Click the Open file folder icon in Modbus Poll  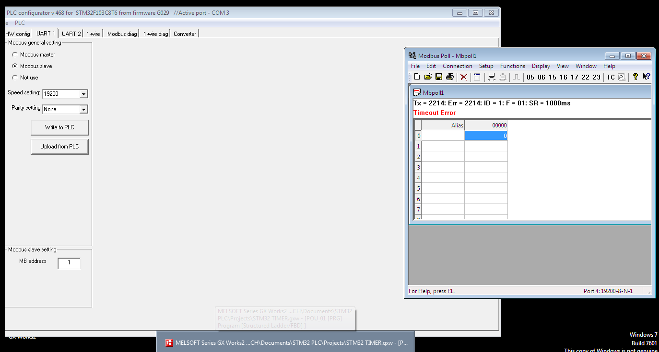click(x=428, y=77)
